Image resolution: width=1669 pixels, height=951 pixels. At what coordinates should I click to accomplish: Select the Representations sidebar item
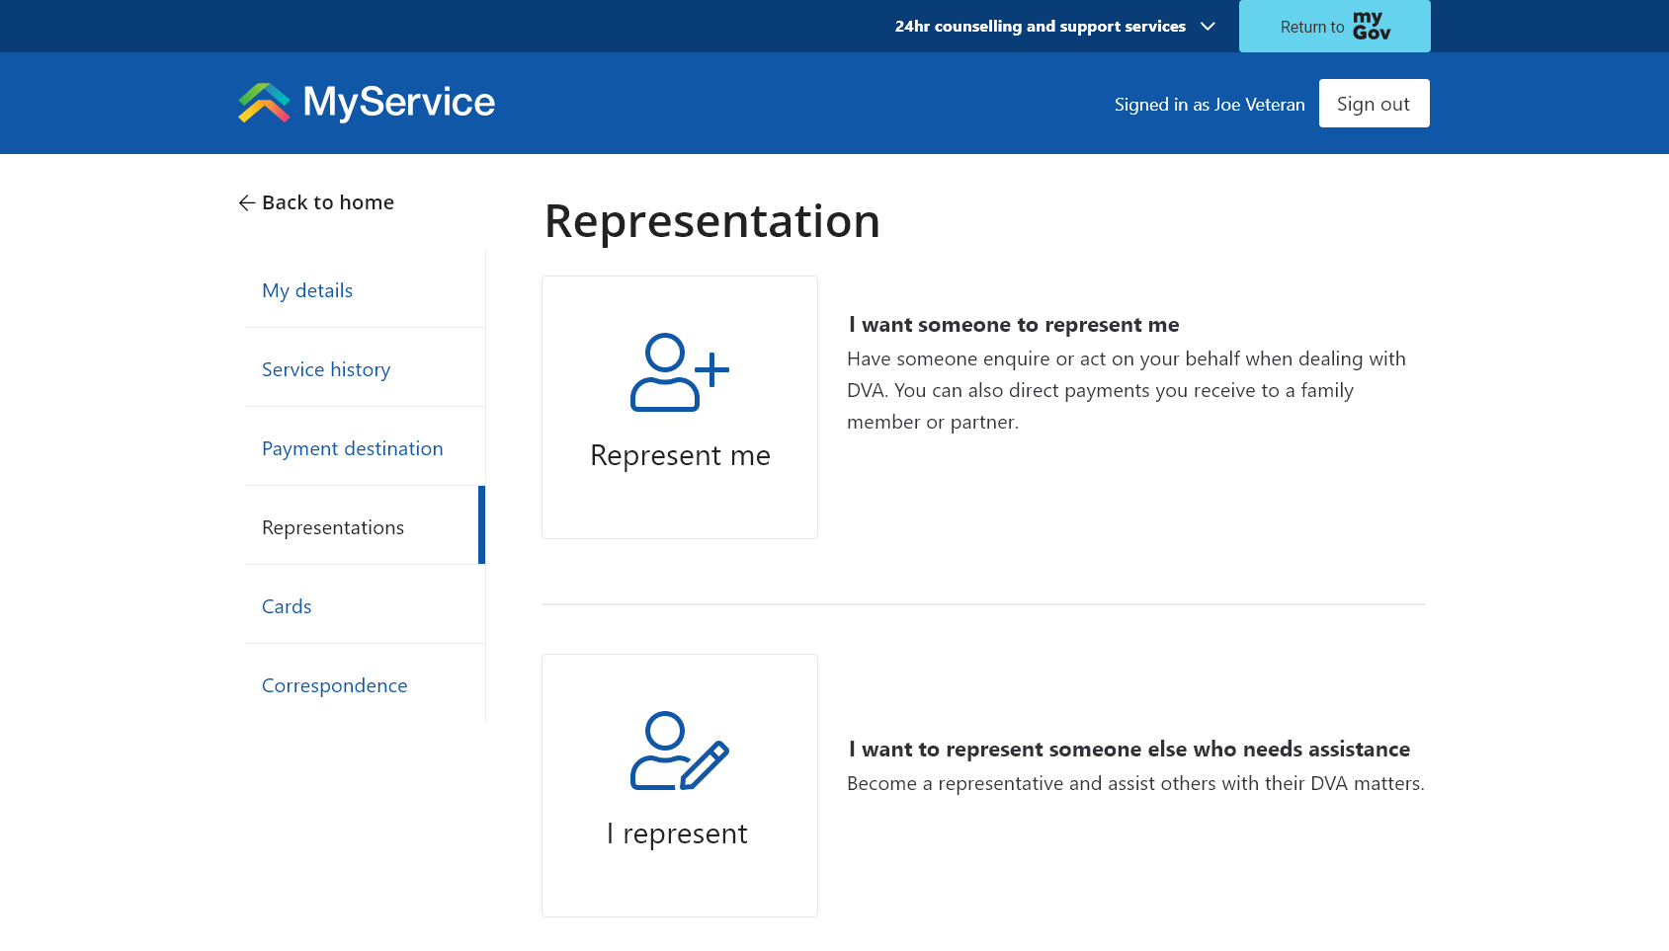click(332, 526)
